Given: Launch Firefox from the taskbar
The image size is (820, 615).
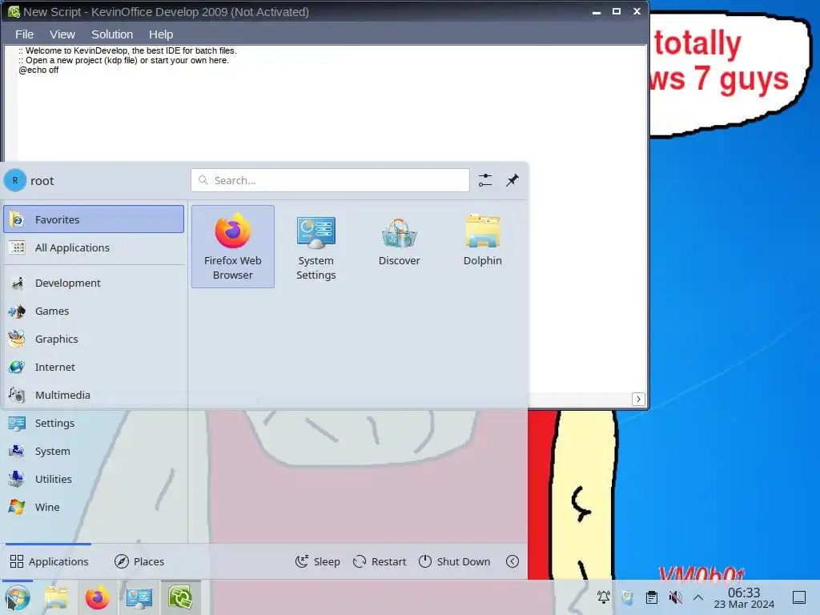Looking at the screenshot, I should (x=98, y=597).
